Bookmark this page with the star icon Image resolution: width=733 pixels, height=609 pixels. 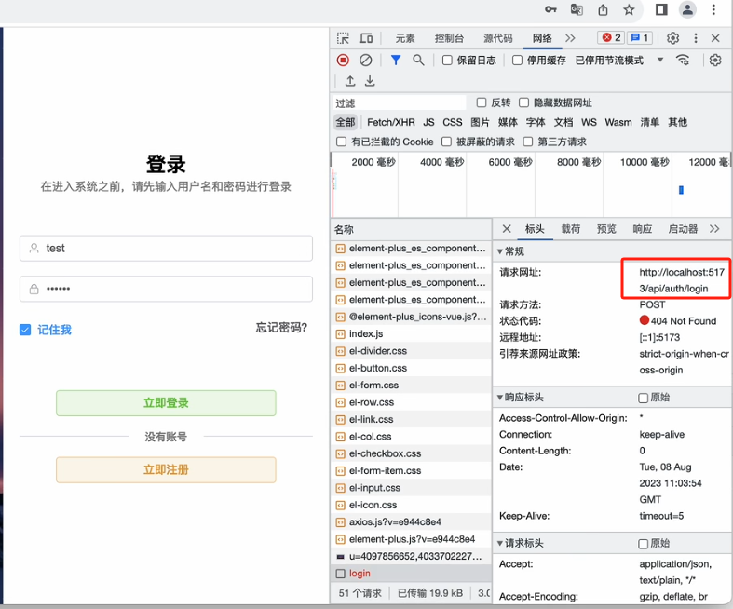point(629,9)
